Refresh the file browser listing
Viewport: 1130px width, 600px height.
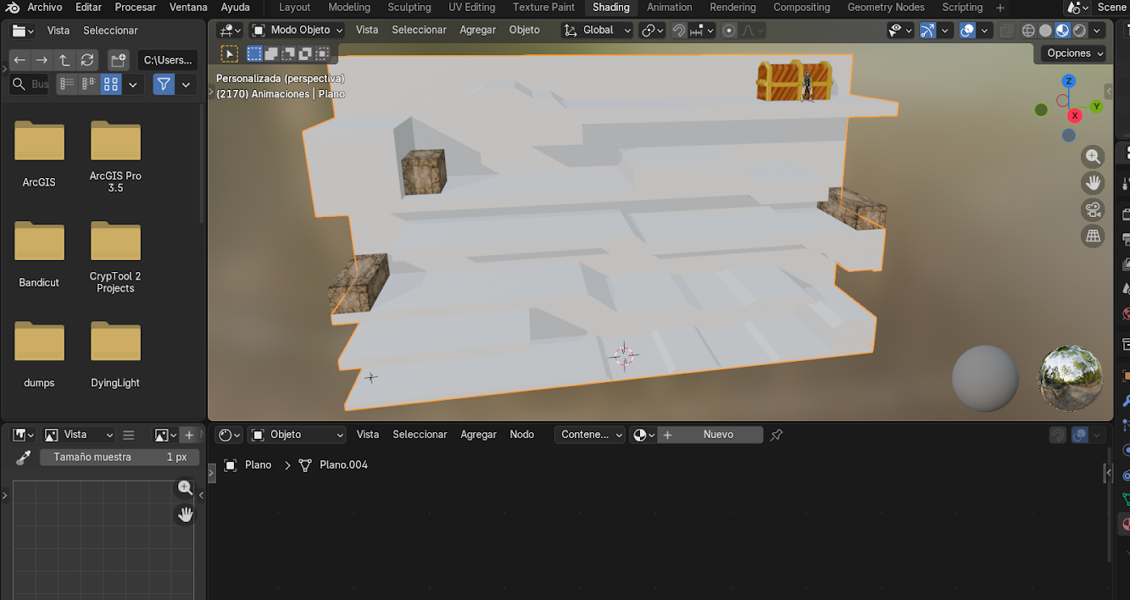tap(87, 60)
